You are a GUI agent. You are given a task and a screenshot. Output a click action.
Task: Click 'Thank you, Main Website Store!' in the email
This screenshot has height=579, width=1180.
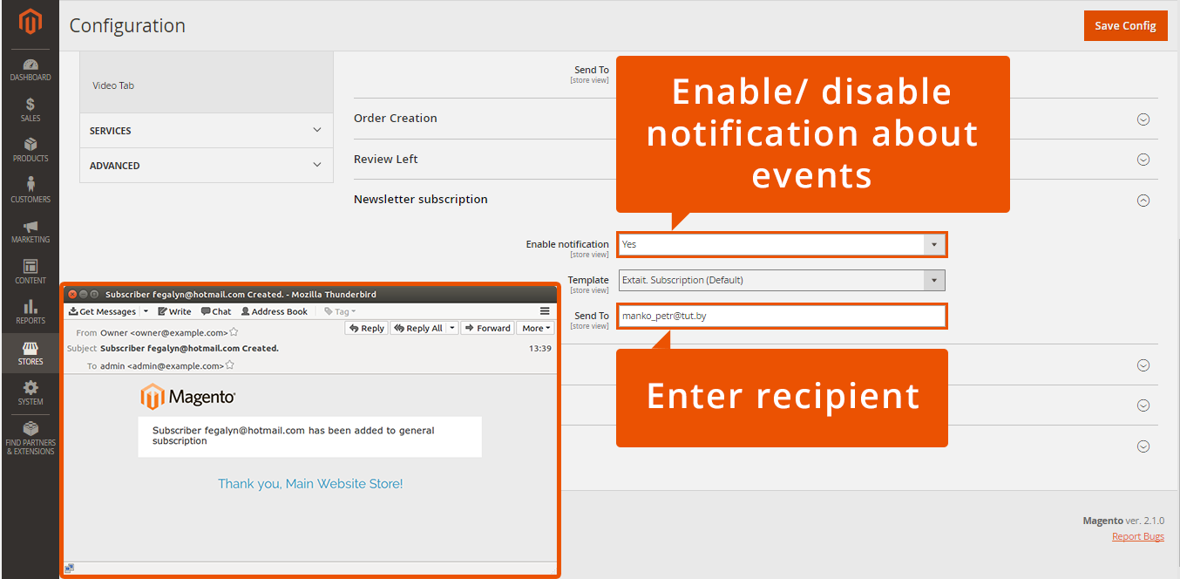[310, 483]
